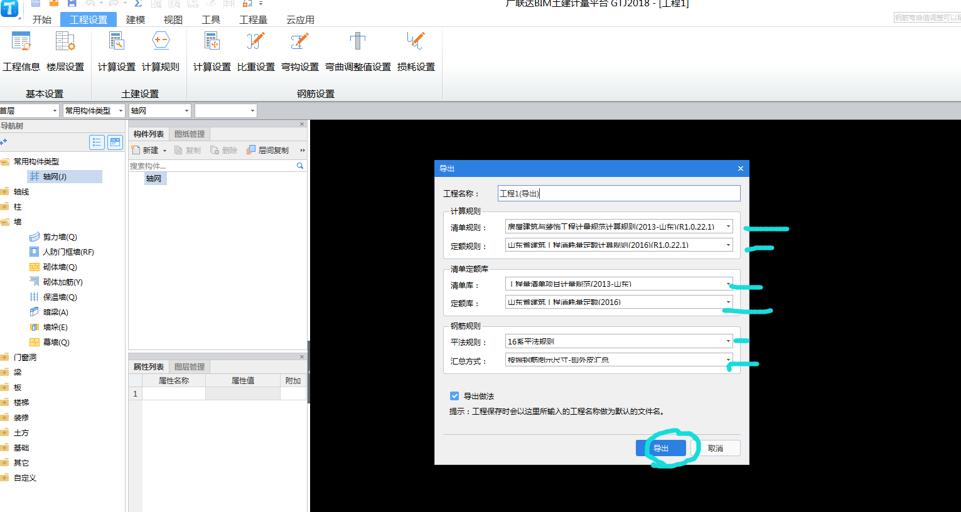Show more toolbar items via overflow arrows
The image size is (961, 512).
(x=303, y=150)
